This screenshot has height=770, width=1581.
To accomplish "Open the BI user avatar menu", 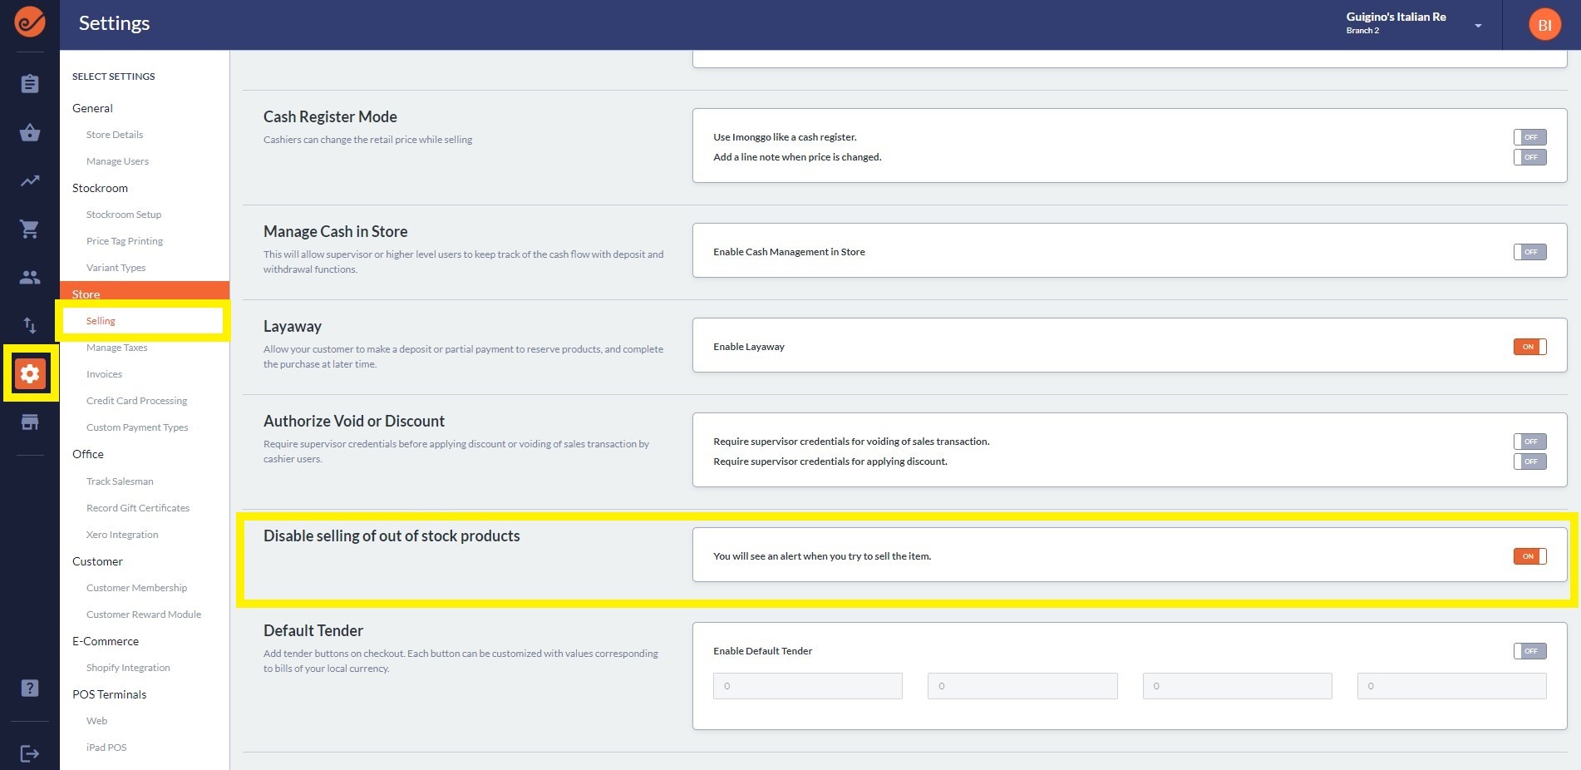I will pos(1544,25).
